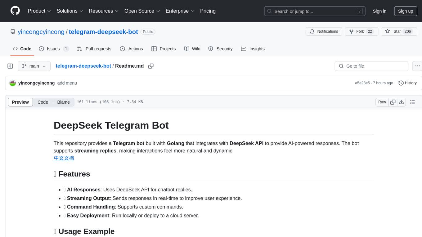Click the yincongcyincong commit author avatar
The width and height of the screenshot is (422, 237).
[x=13, y=83]
